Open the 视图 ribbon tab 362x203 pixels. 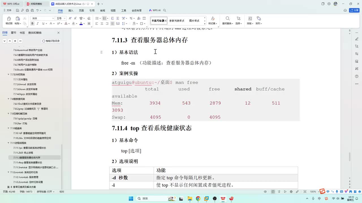pyautogui.click(x=113, y=10)
